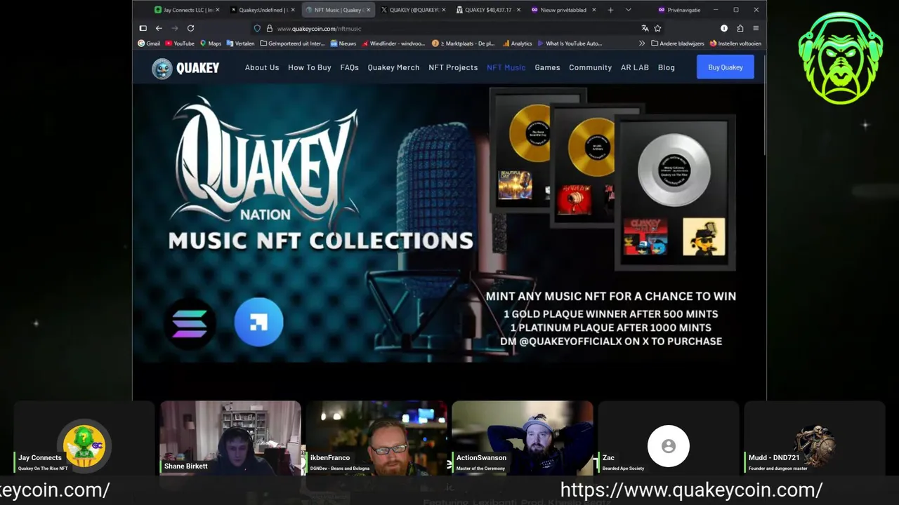The width and height of the screenshot is (899, 505).
Task: Open the Quakey Merch menu item
Action: click(393, 67)
